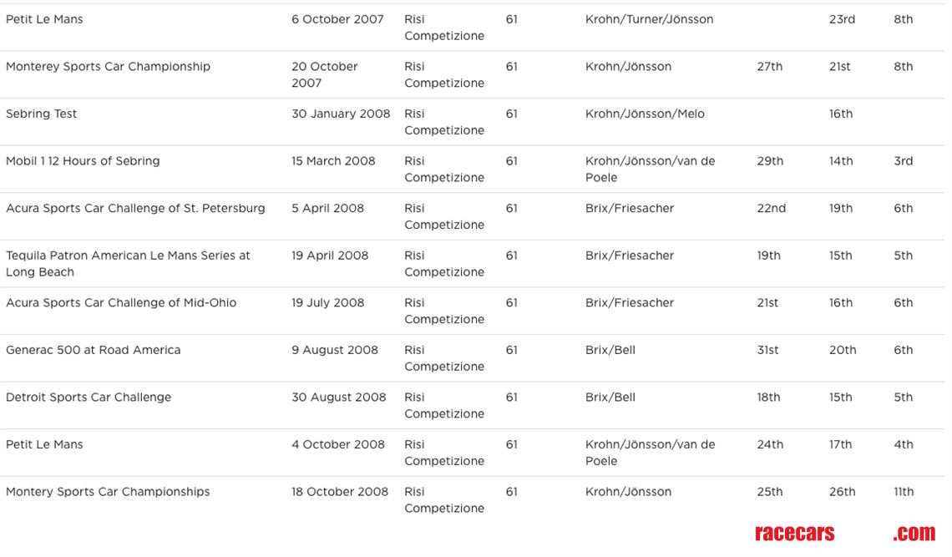Click the Generac 500 at Road America entry
952x557 pixels.
click(93, 350)
